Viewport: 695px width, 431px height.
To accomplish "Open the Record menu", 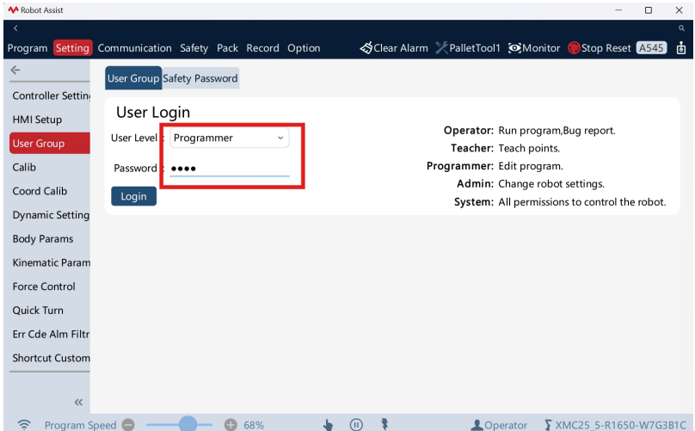I will tap(263, 48).
